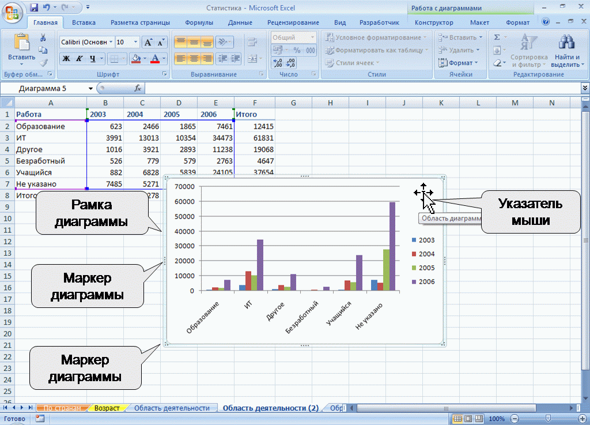Image resolution: width=590 pixels, height=425 pixels.
Task: Open the Возраст worksheet tab
Action: click(107, 408)
